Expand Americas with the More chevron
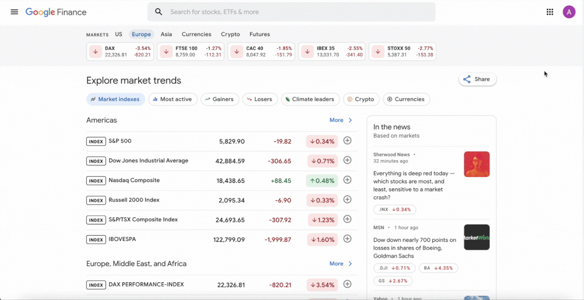The image size is (584, 300). point(341,120)
